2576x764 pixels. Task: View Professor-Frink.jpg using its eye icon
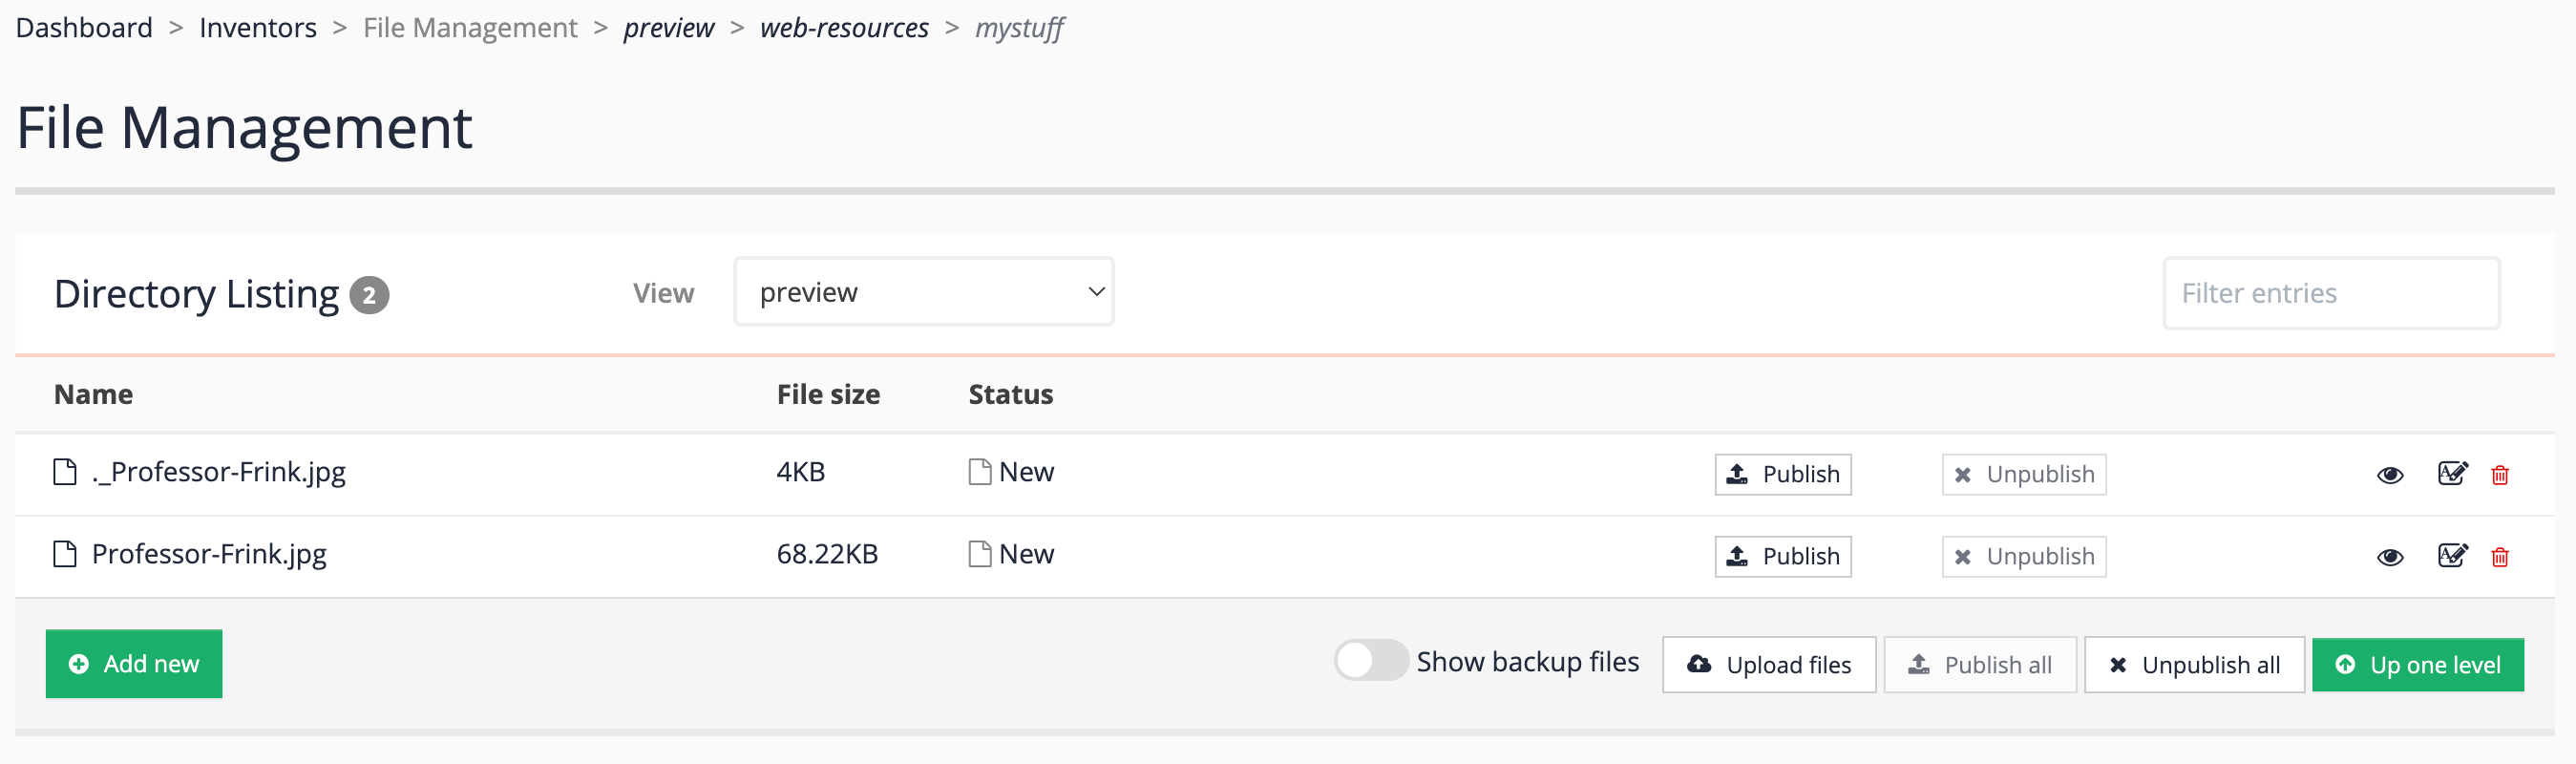[2390, 557]
